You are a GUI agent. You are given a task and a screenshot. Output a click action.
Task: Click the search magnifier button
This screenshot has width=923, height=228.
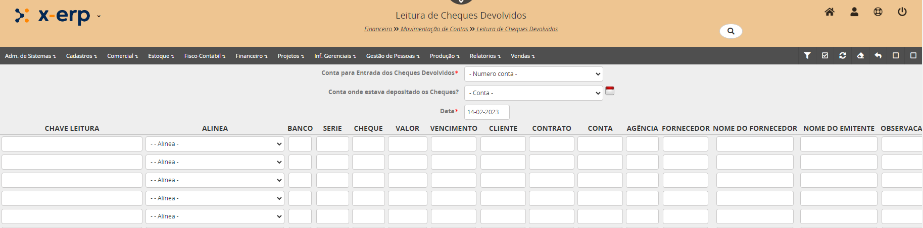pos(731,31)
